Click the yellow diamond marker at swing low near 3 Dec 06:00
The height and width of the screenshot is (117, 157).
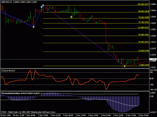(34, 27)
